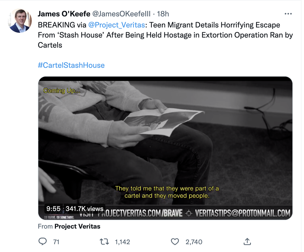The width and height of the screenshot is (304, 252).
Task: Open the James O'Keefe display name link
Action: (x=64, y=14)
